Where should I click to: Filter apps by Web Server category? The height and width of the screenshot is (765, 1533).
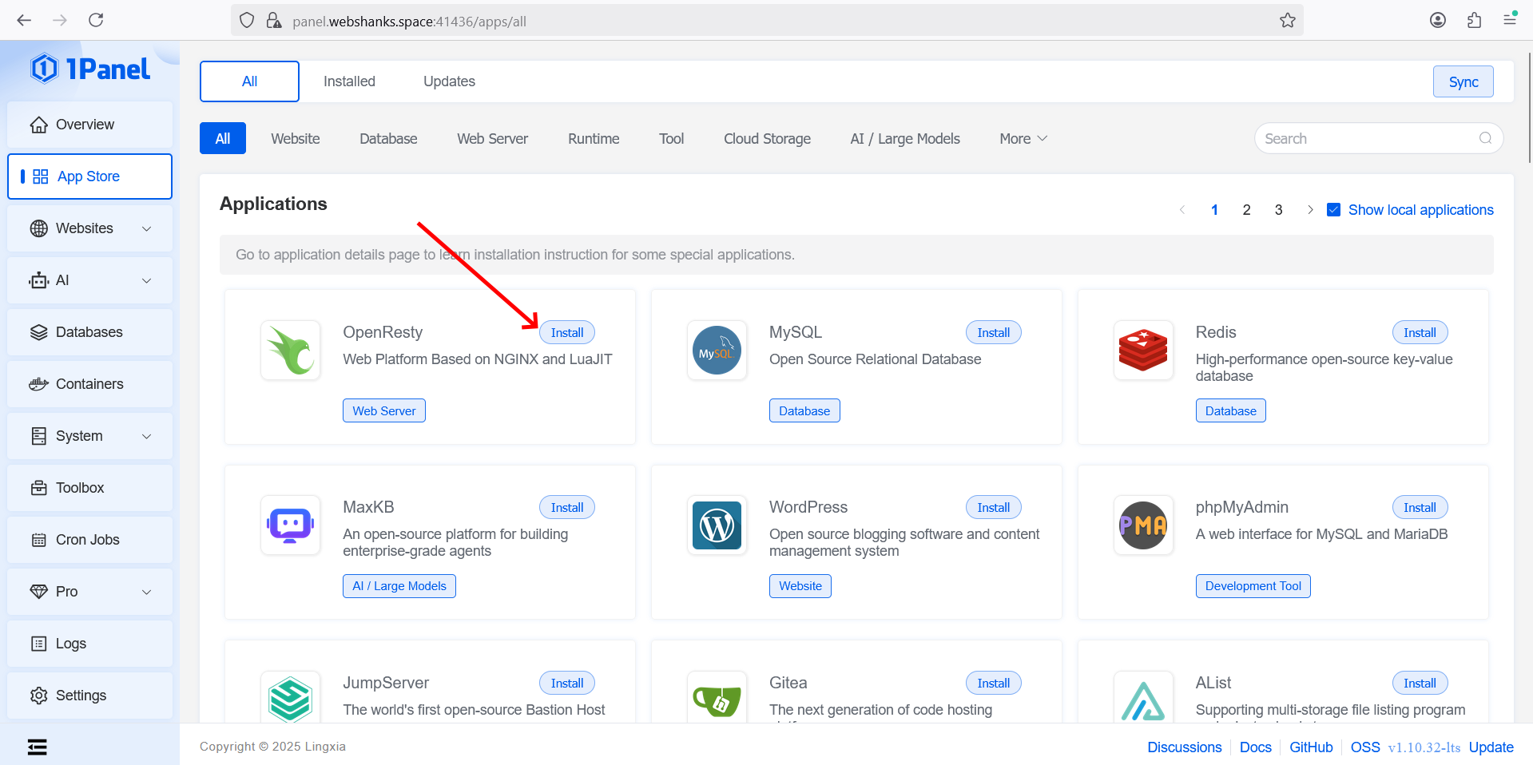492,139
